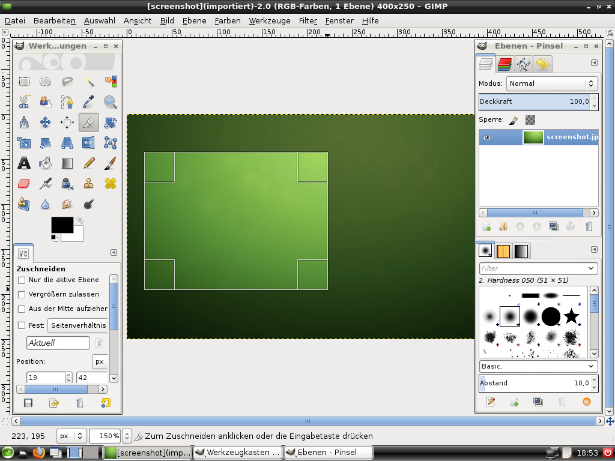Select the Pencil tool

[89, 163]
